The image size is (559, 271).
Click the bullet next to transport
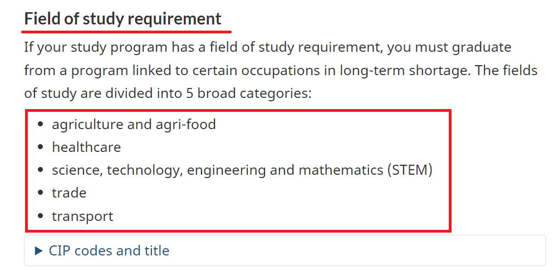click(x=40, y=216)
